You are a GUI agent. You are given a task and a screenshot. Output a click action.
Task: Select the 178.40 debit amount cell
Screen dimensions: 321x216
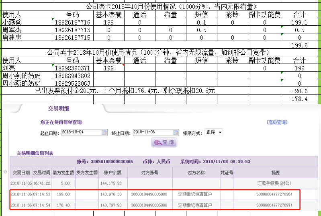[63, 205]
